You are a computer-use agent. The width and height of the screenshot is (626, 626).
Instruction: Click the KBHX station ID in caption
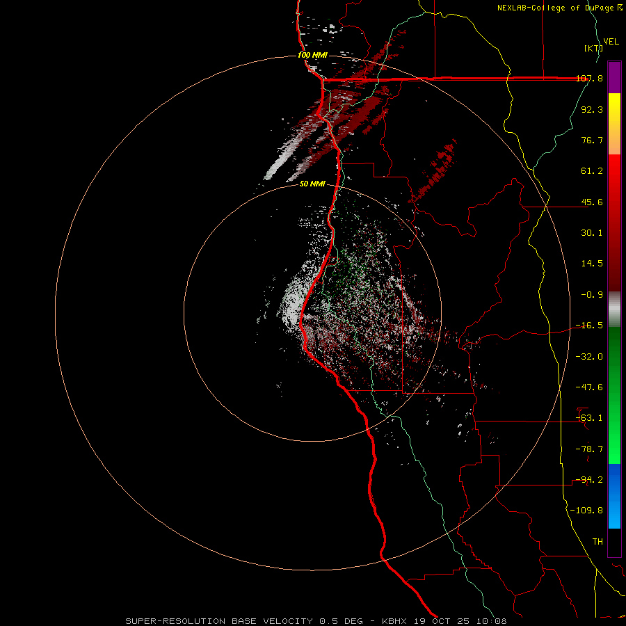coord(394,621)
